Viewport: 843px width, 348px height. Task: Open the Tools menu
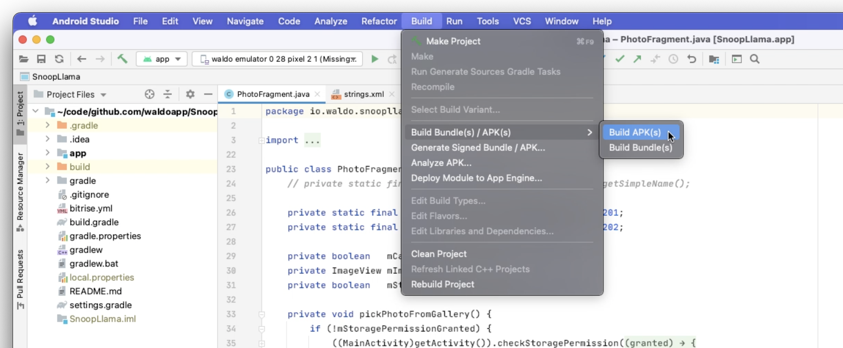(x=488, y=21)
